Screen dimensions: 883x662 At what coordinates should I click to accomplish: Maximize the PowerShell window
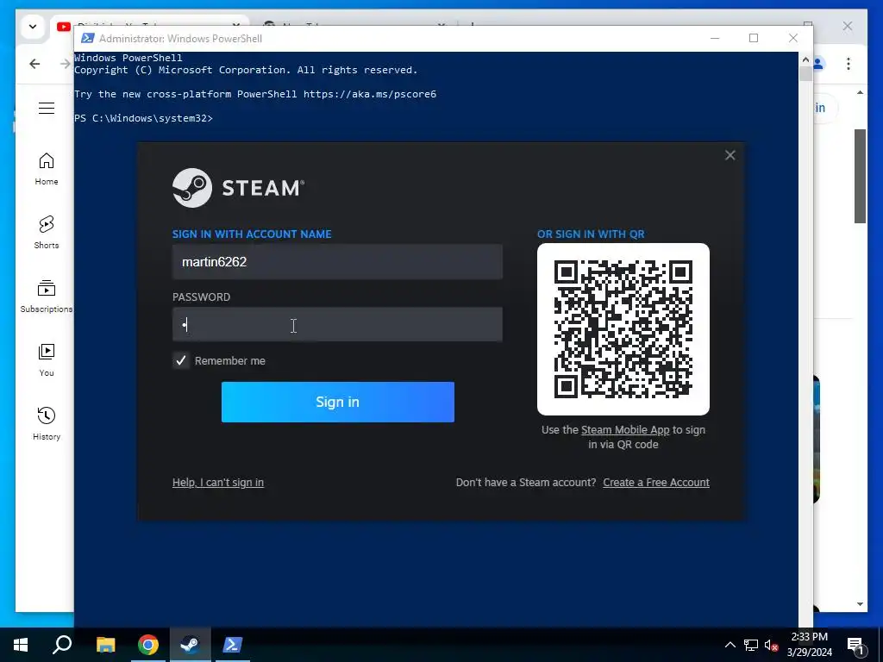[x=754, y=38]
